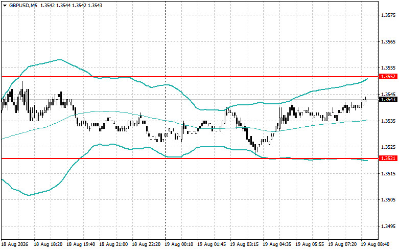Click the OHLC values 1.3542 1.3544 1.3542 1.3543
The image size is (399, 250).
[71, 5]
